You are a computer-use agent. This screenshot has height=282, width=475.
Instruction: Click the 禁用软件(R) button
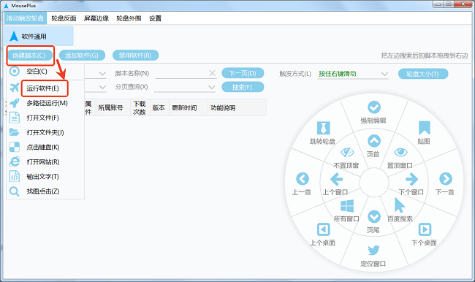135,56
